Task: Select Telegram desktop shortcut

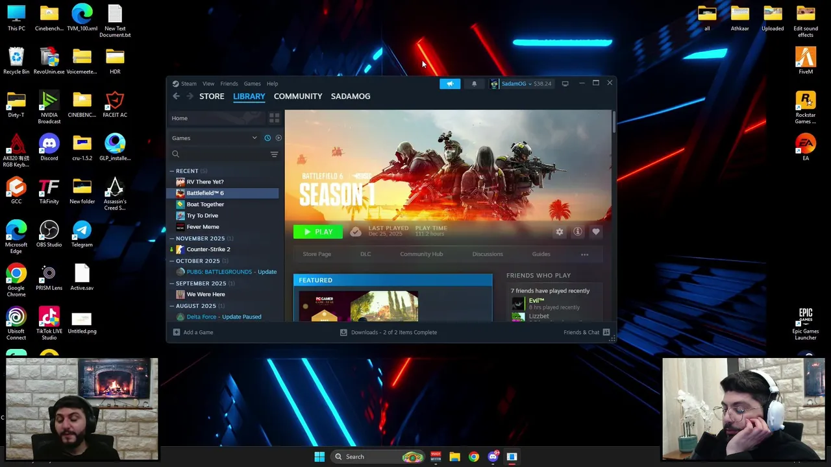Action: click(82, 234)
